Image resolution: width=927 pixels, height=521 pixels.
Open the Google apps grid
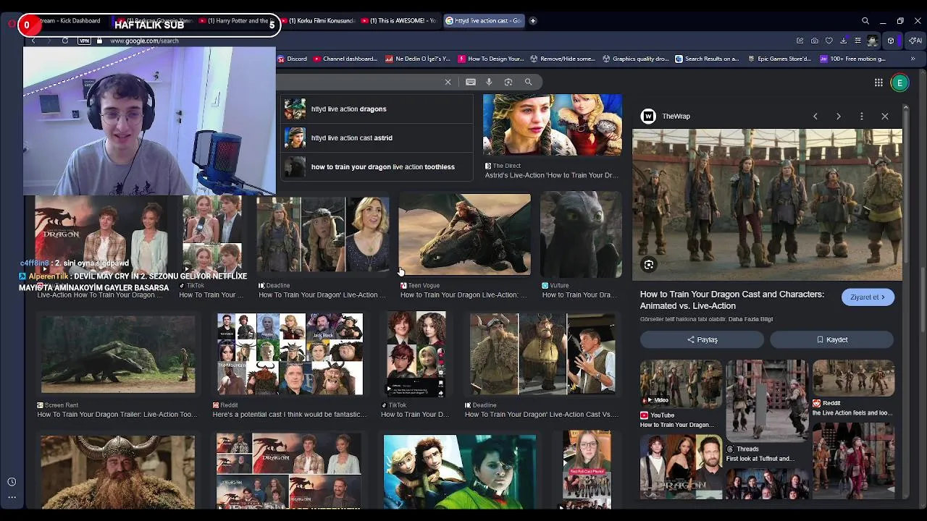pyautogui.click(x=878, y=82)
